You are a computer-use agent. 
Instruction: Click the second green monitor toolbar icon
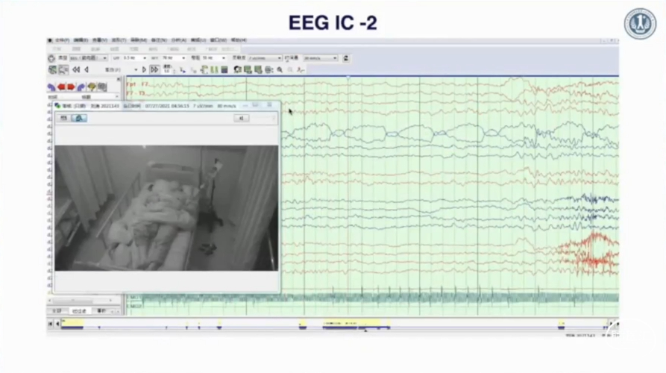tap(258, 69)
